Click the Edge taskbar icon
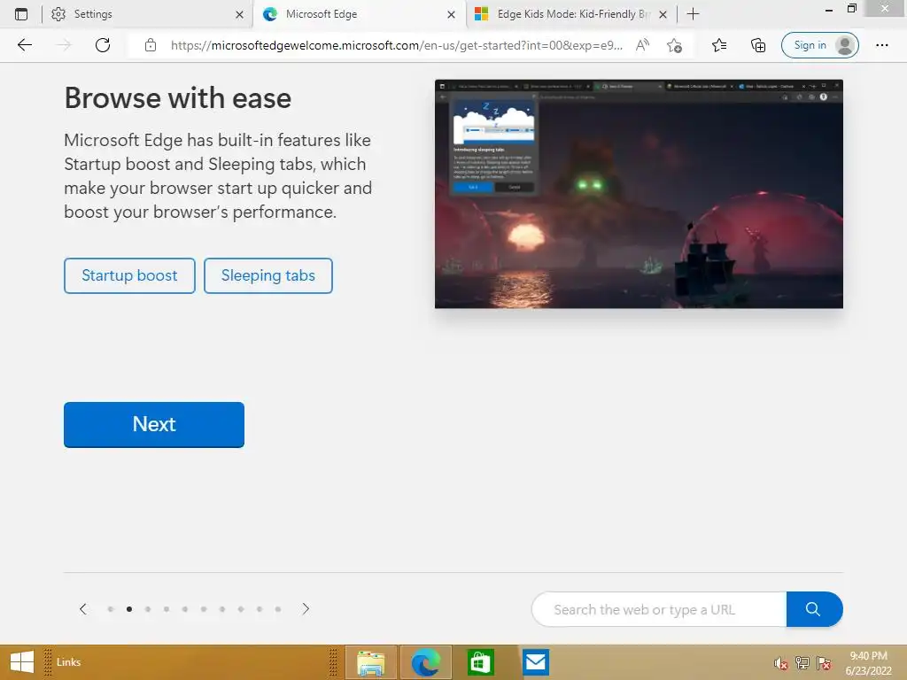The height and width of the screenshot is (680, 907). pos(426,662)
